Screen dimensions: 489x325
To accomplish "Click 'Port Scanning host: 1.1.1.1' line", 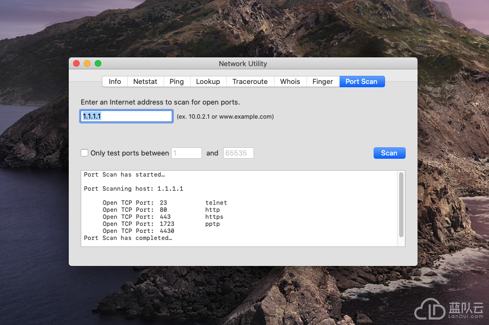I will point(133,188).
